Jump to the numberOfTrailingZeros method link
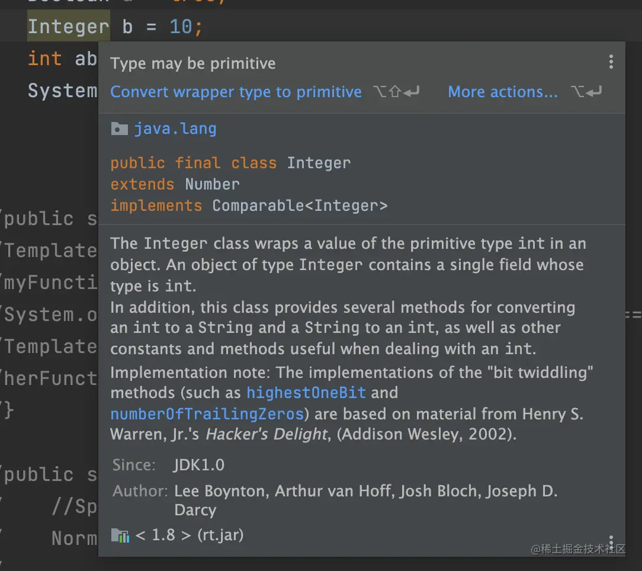642x571 pixels. (x=207, y=413)
